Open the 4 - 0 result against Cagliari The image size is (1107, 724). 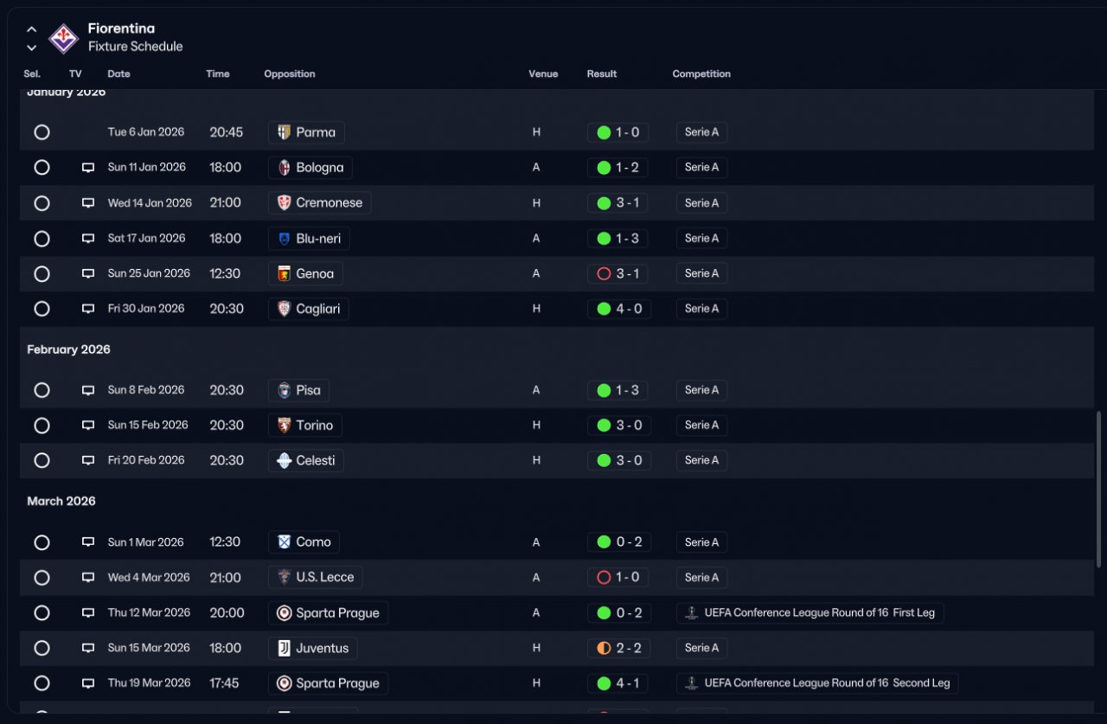tap(618, 309)
